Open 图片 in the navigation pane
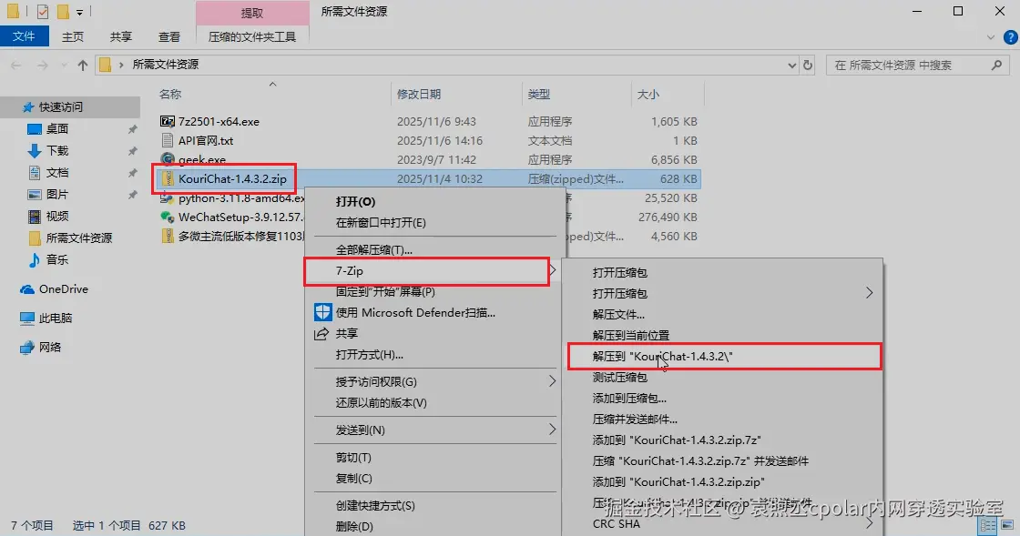Screen dimensions: 1020x536 pyautogui.click(x=57, y=194)
